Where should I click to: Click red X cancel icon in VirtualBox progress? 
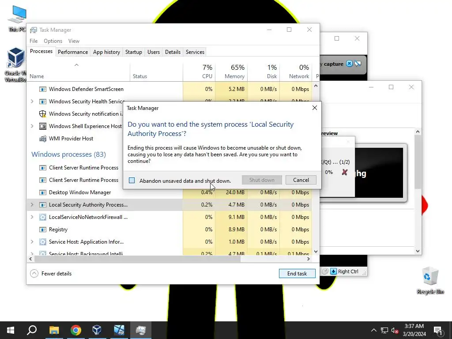click(x=344, y=172)
